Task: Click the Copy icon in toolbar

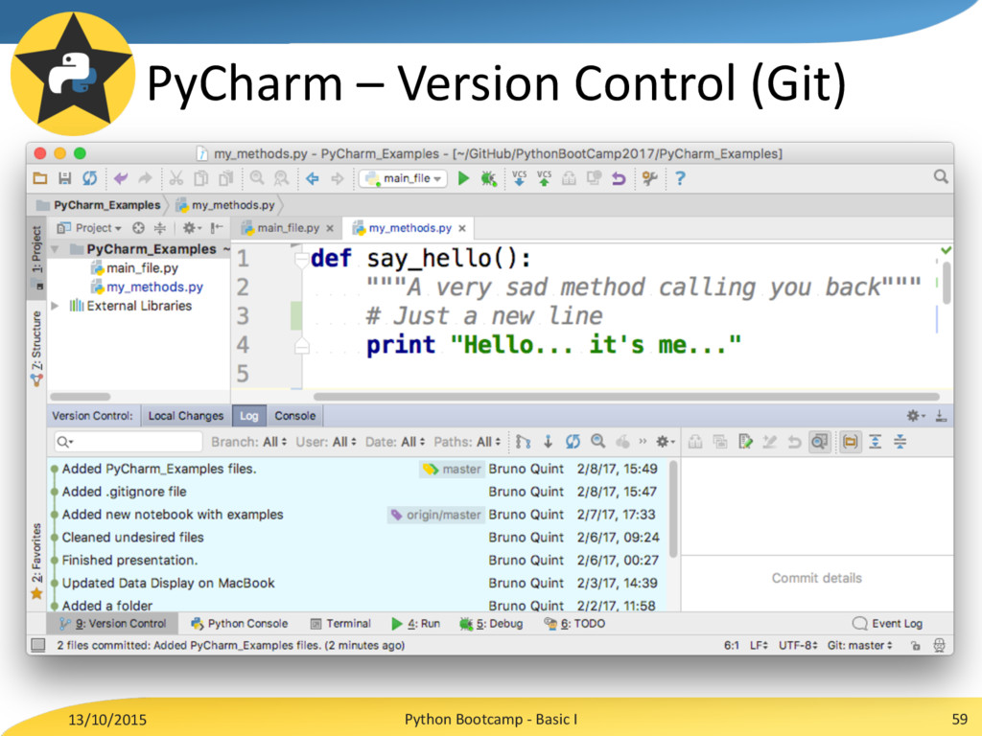Action: coord(201,179)
